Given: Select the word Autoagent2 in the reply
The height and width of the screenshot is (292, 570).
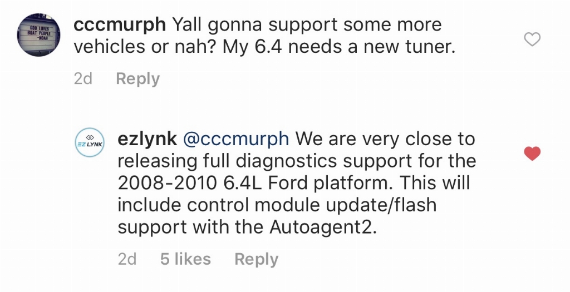Looking at the screenshot, I should tap(323, 227).
